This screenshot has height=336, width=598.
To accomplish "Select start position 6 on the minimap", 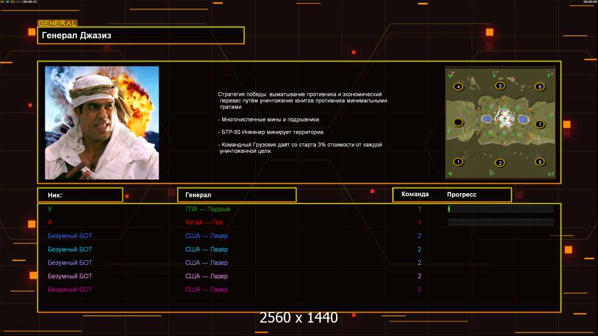I will (x=539, y=87).
